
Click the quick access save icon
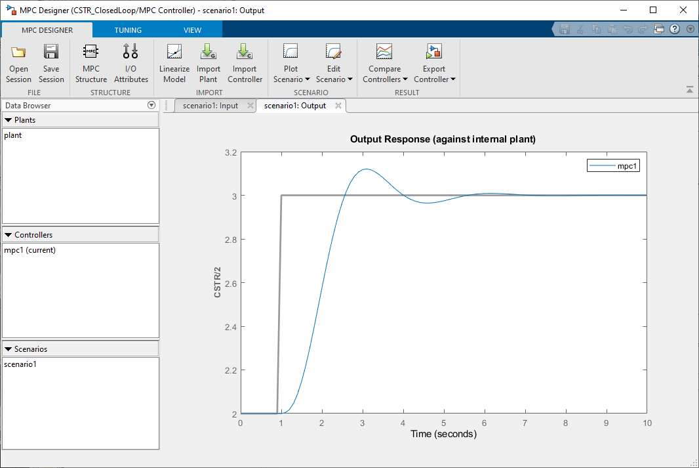click(565, 30)
